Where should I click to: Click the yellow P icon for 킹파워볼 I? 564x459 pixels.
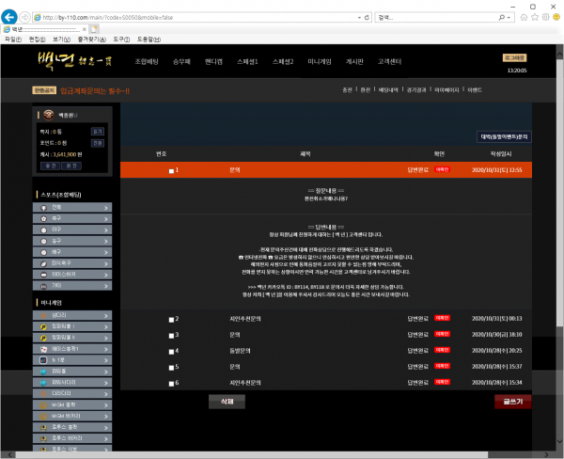click(43, 327)
